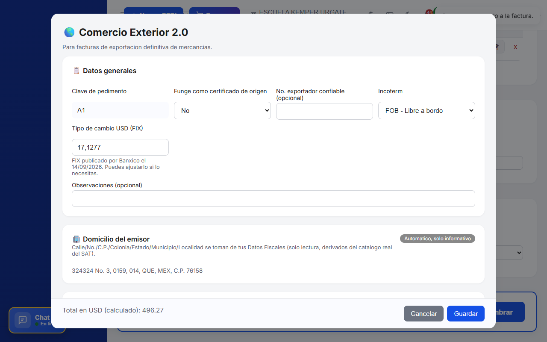Click into the Observaciones text field
Viewport: 547px width, 342px height.
click(x=273, y=198)
